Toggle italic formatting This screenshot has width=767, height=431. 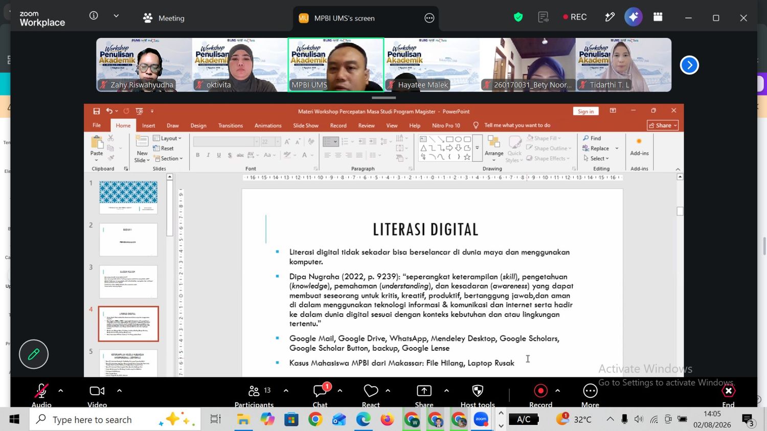[208, 155]
